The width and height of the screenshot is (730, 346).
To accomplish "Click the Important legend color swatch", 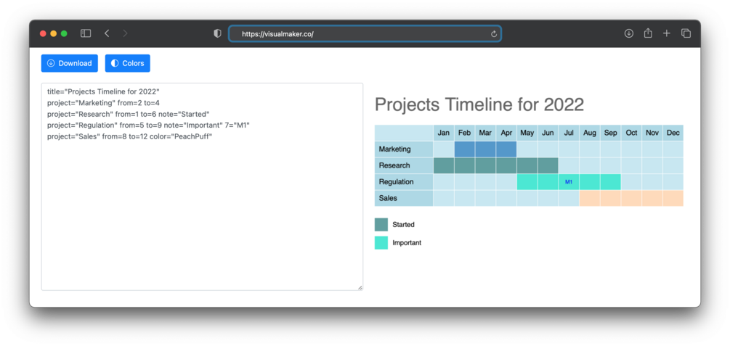I will click(381, 243).
